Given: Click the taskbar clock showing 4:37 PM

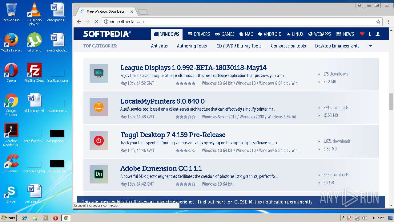Looking at the screenshot, I should pos(378,218).
